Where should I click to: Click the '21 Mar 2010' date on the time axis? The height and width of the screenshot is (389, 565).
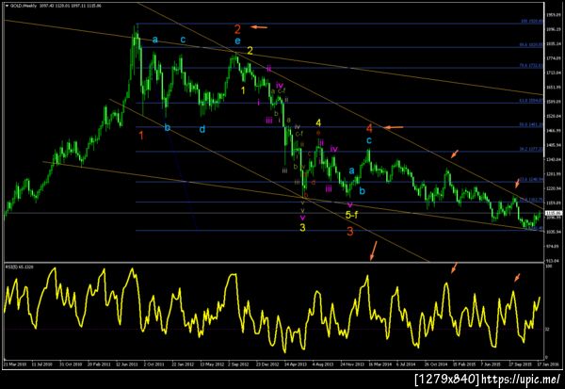tap(15, 365)
